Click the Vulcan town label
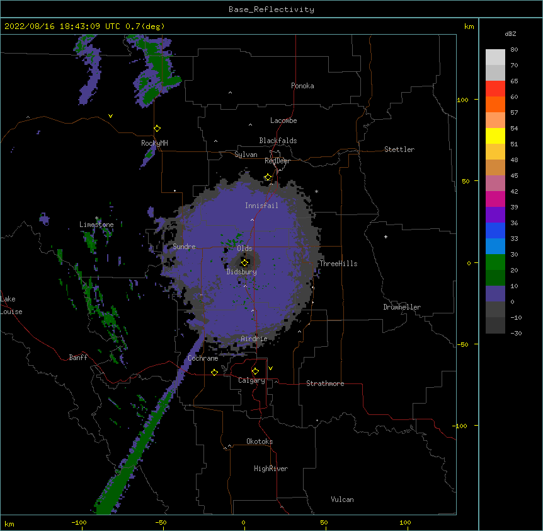This screenshot has width=543, height=531. point(342,499)
